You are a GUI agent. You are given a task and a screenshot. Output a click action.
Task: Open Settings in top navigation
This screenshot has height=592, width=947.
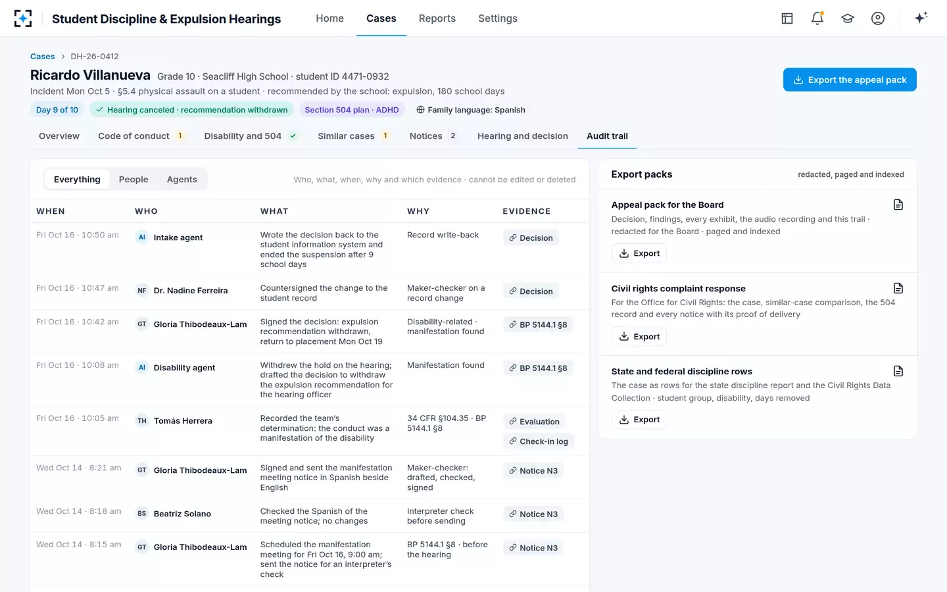pyautogui.click(x=498, y=18)
